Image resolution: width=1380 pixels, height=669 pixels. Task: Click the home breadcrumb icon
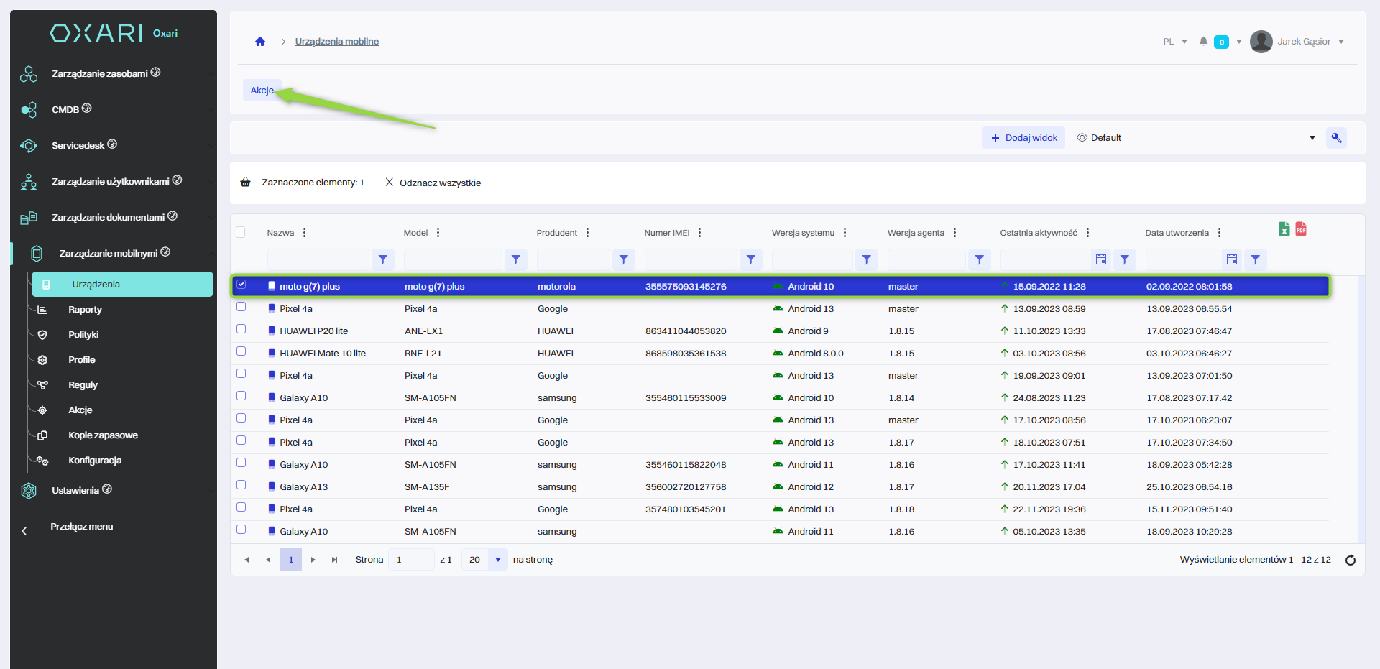click(260, 42)
